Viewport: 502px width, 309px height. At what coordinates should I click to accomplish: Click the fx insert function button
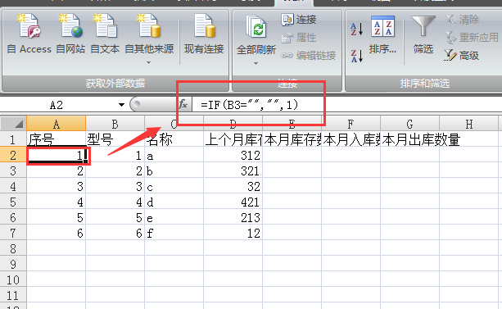[x=183, y=104]
